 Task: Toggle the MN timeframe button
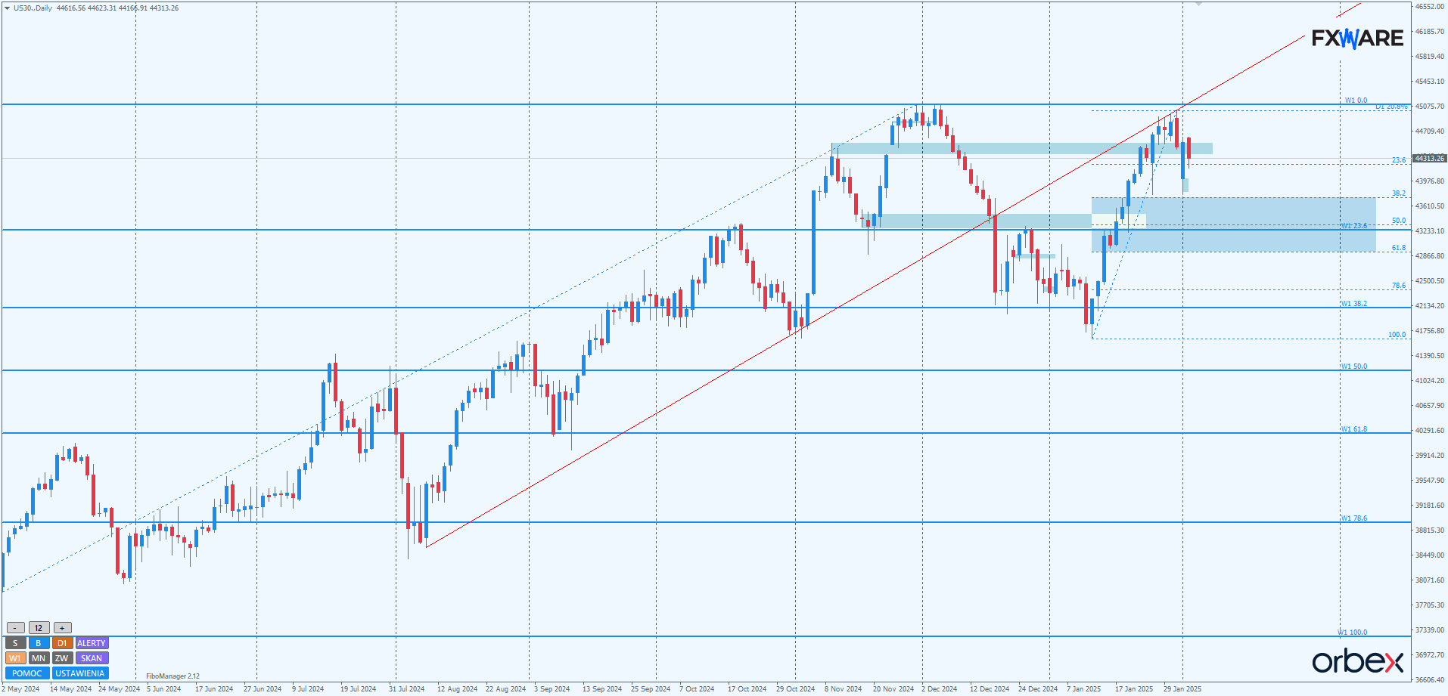coord(39,658)
